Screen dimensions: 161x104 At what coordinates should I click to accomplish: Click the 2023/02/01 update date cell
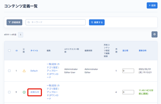(x=145, y=71)
